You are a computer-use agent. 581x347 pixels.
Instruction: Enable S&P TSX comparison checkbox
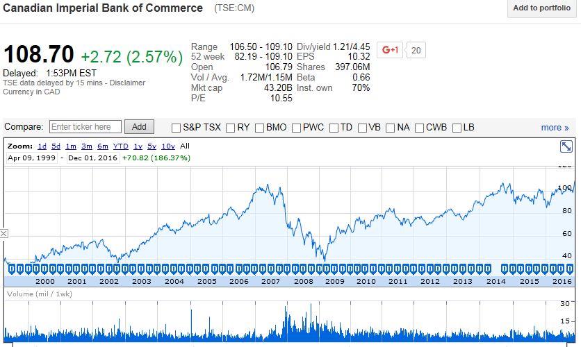point(177,128)
